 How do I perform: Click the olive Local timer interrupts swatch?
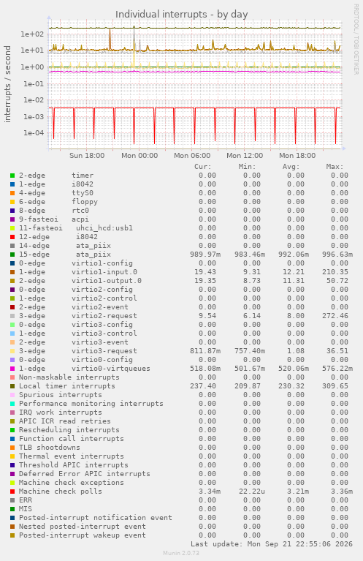tap(12, 386)
